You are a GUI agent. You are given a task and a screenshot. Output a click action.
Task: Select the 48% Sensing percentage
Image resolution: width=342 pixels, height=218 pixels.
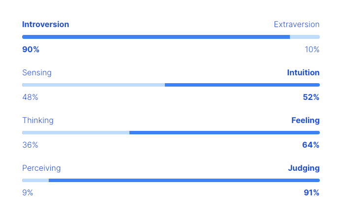[30, 97]
